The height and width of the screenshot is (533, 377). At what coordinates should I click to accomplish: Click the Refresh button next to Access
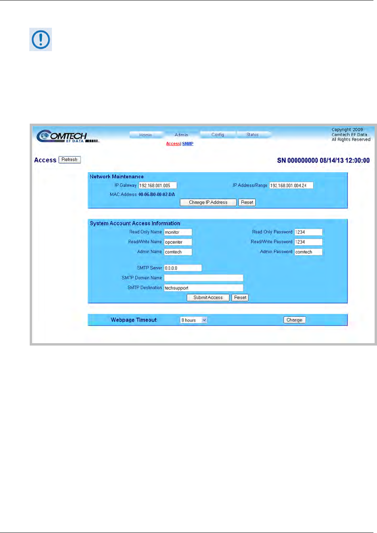click(x=70, y=160)
